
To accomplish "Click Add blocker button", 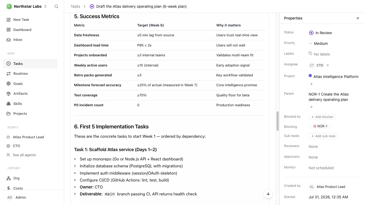I will click(x=322, y=117).
